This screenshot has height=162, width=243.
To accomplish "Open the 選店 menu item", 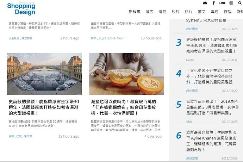I will point(149,12).
